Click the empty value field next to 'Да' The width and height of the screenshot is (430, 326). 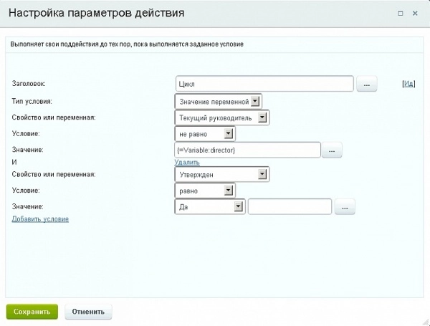290,207
